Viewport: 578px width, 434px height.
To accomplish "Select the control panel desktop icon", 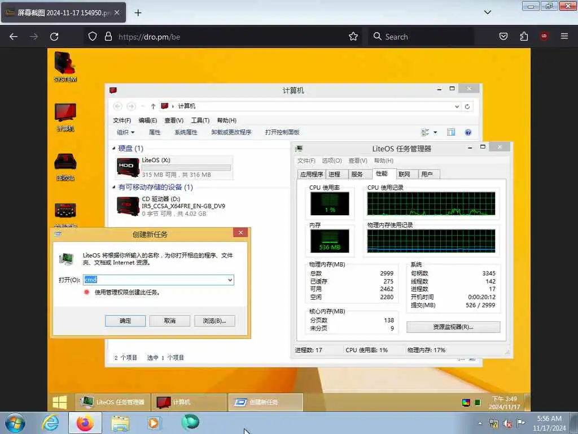I will click(x=65, y=214).
